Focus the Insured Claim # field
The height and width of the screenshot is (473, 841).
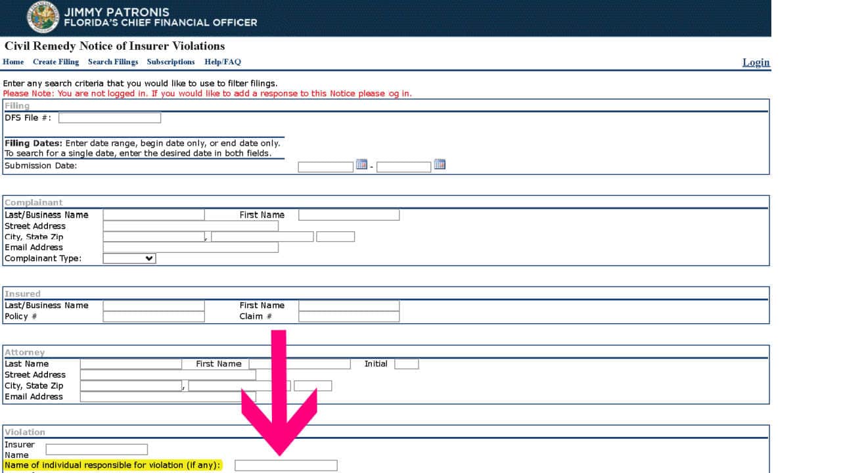(x=349, y=317)
